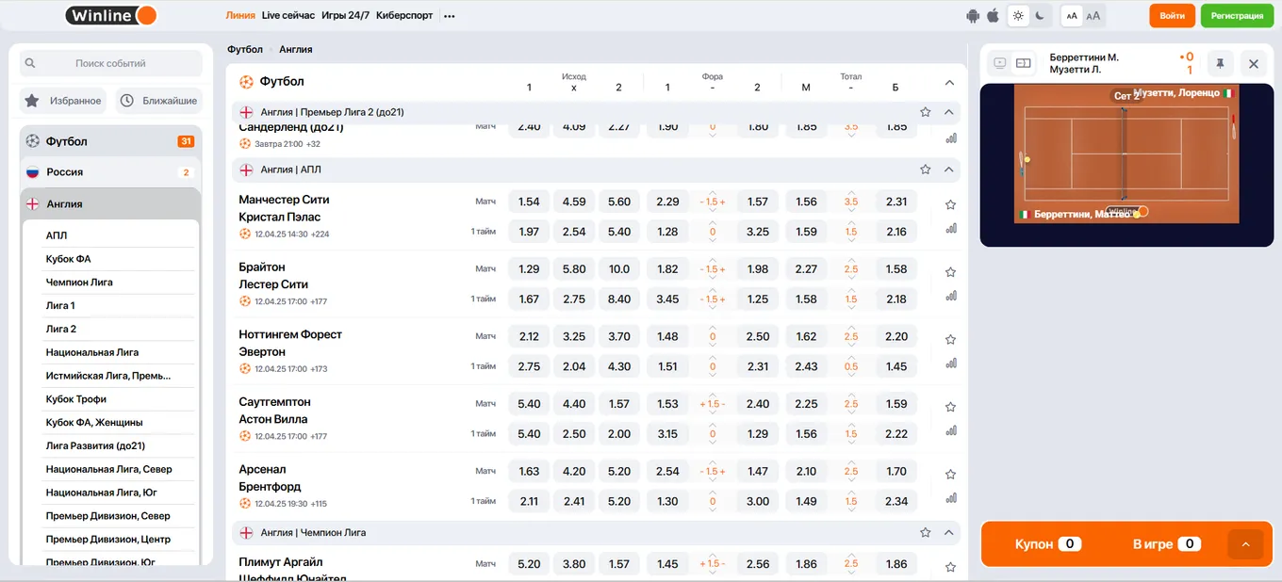The height and width of the screenshot is (582, 1282).
Task: Favorite the Арсенал – Брентфорд match star
Action: point(951,475)
